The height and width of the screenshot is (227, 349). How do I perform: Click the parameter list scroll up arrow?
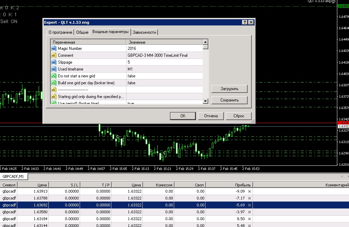tap(206, 42)
